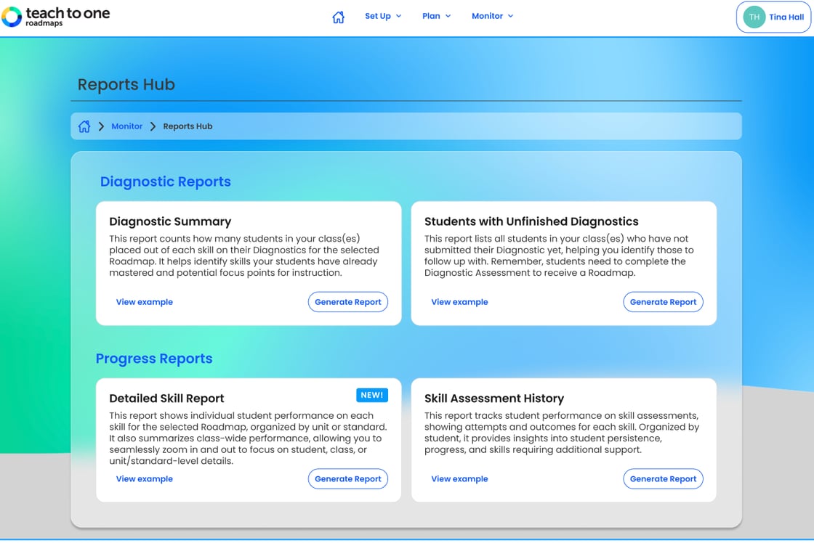
Task: View example of Skill Assessment History
Action: 459,478
